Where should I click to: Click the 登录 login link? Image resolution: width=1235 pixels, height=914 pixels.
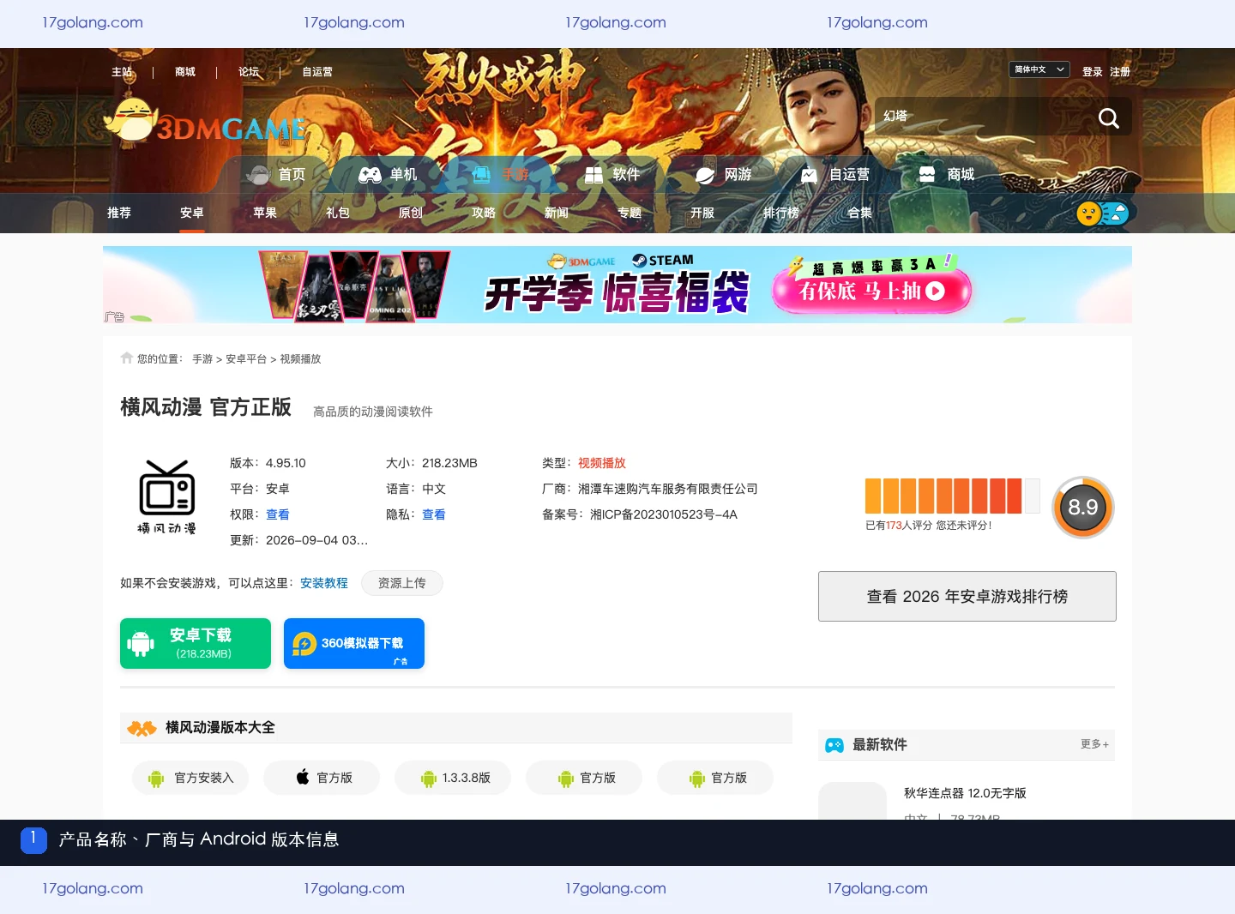(1092, 72)
